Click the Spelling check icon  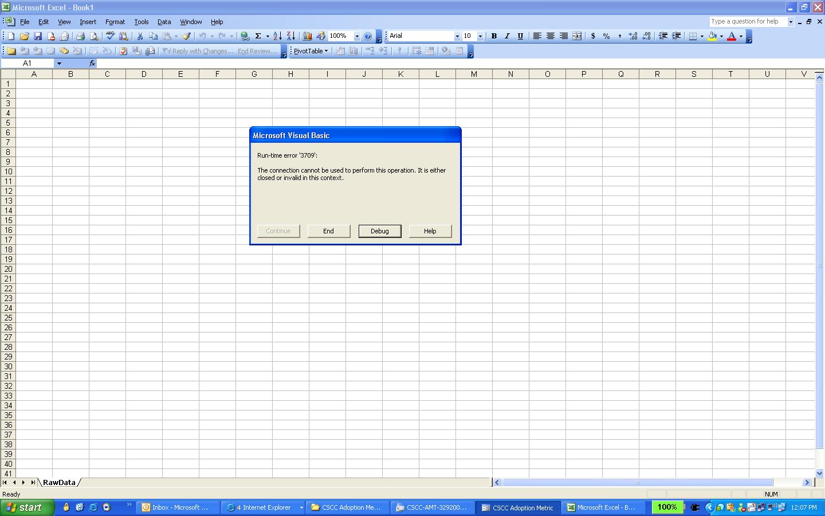110,36
